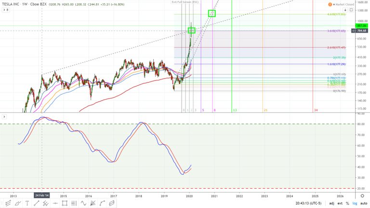Select the Horizontal Line tool
The image size is (370, 208).
pyautogui.click(x=55, y=203)
